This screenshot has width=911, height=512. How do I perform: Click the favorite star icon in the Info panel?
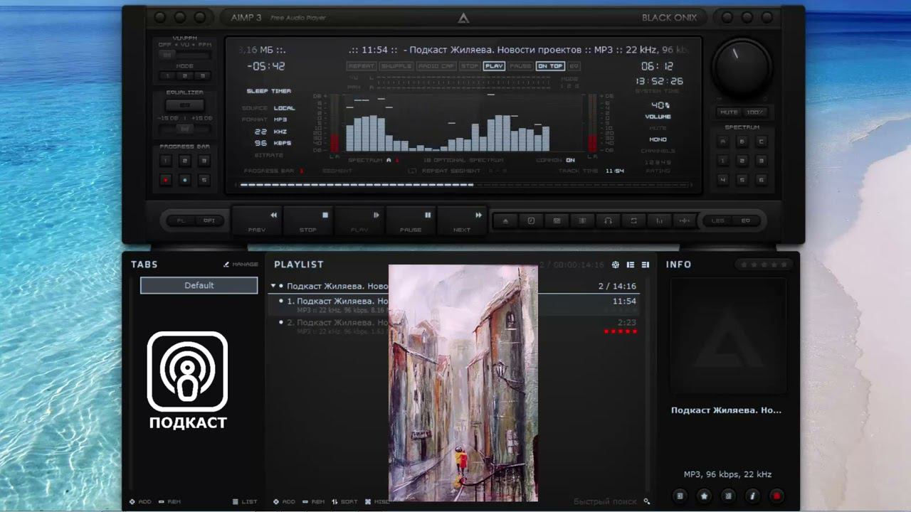[x=705, y=496]
